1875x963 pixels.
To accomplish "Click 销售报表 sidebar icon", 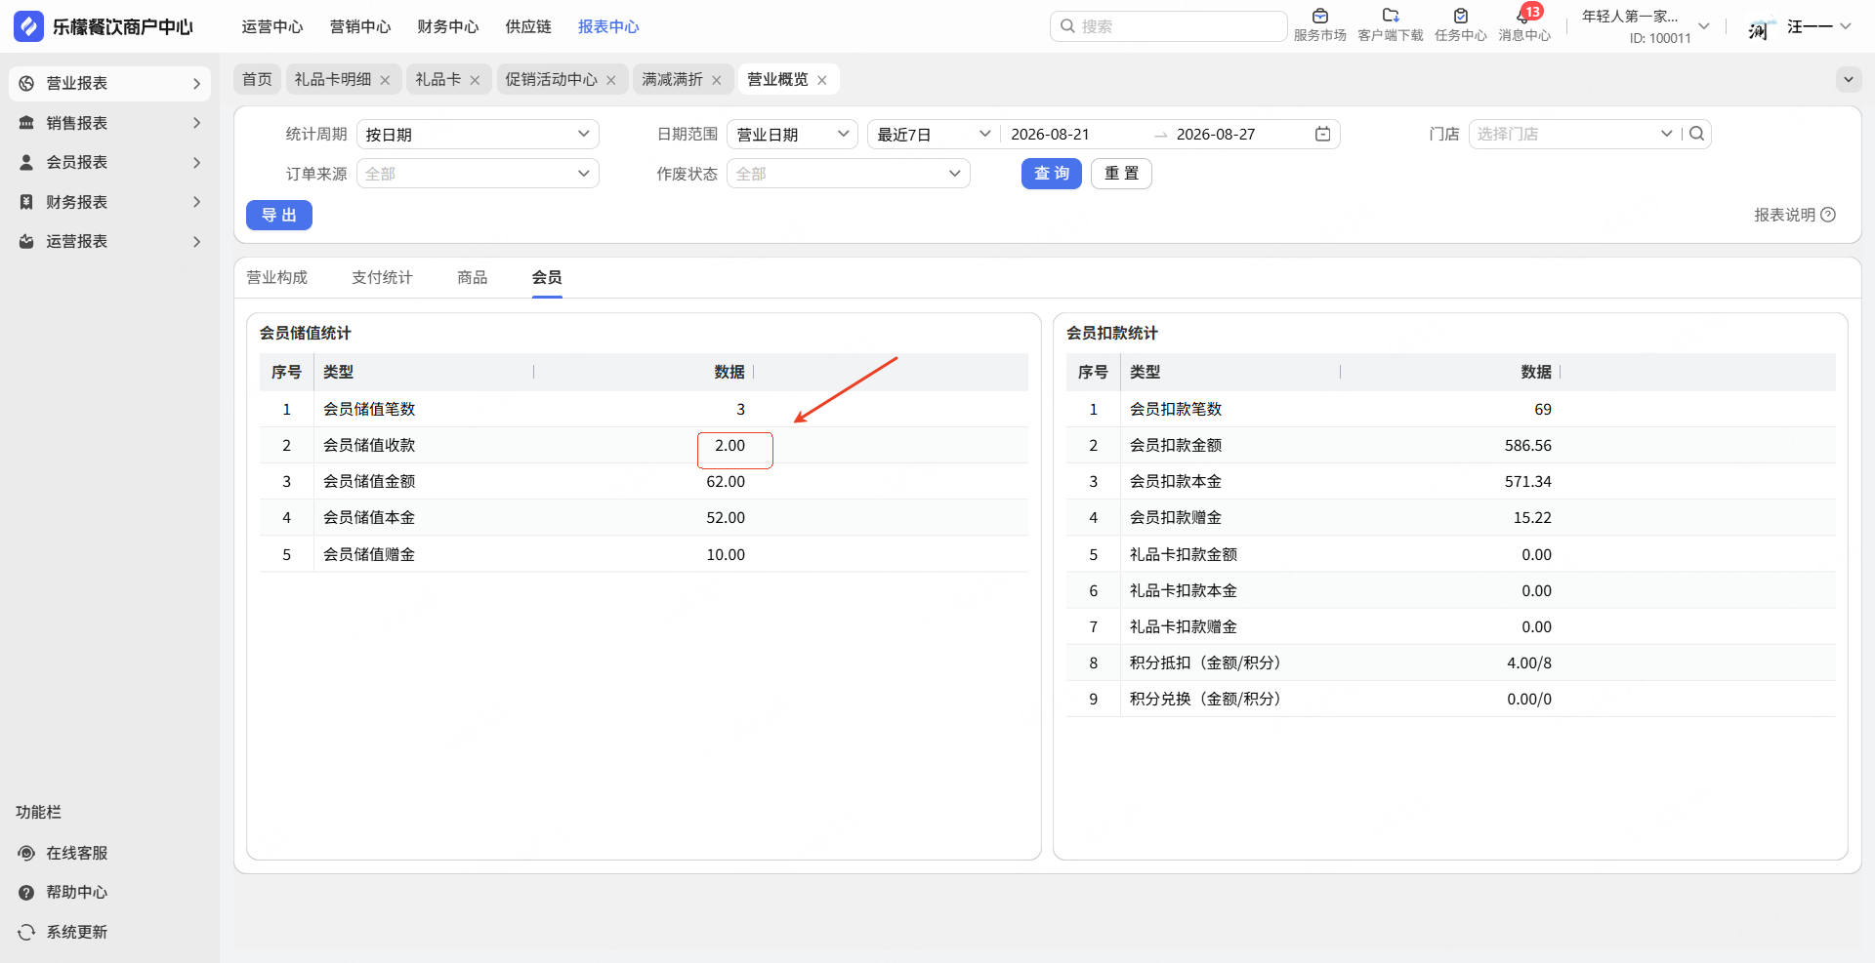I will (26, 123).
